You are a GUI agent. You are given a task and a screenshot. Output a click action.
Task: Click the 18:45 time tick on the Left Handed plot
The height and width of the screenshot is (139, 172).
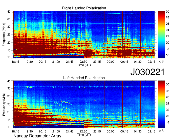(x=15, y=131)
